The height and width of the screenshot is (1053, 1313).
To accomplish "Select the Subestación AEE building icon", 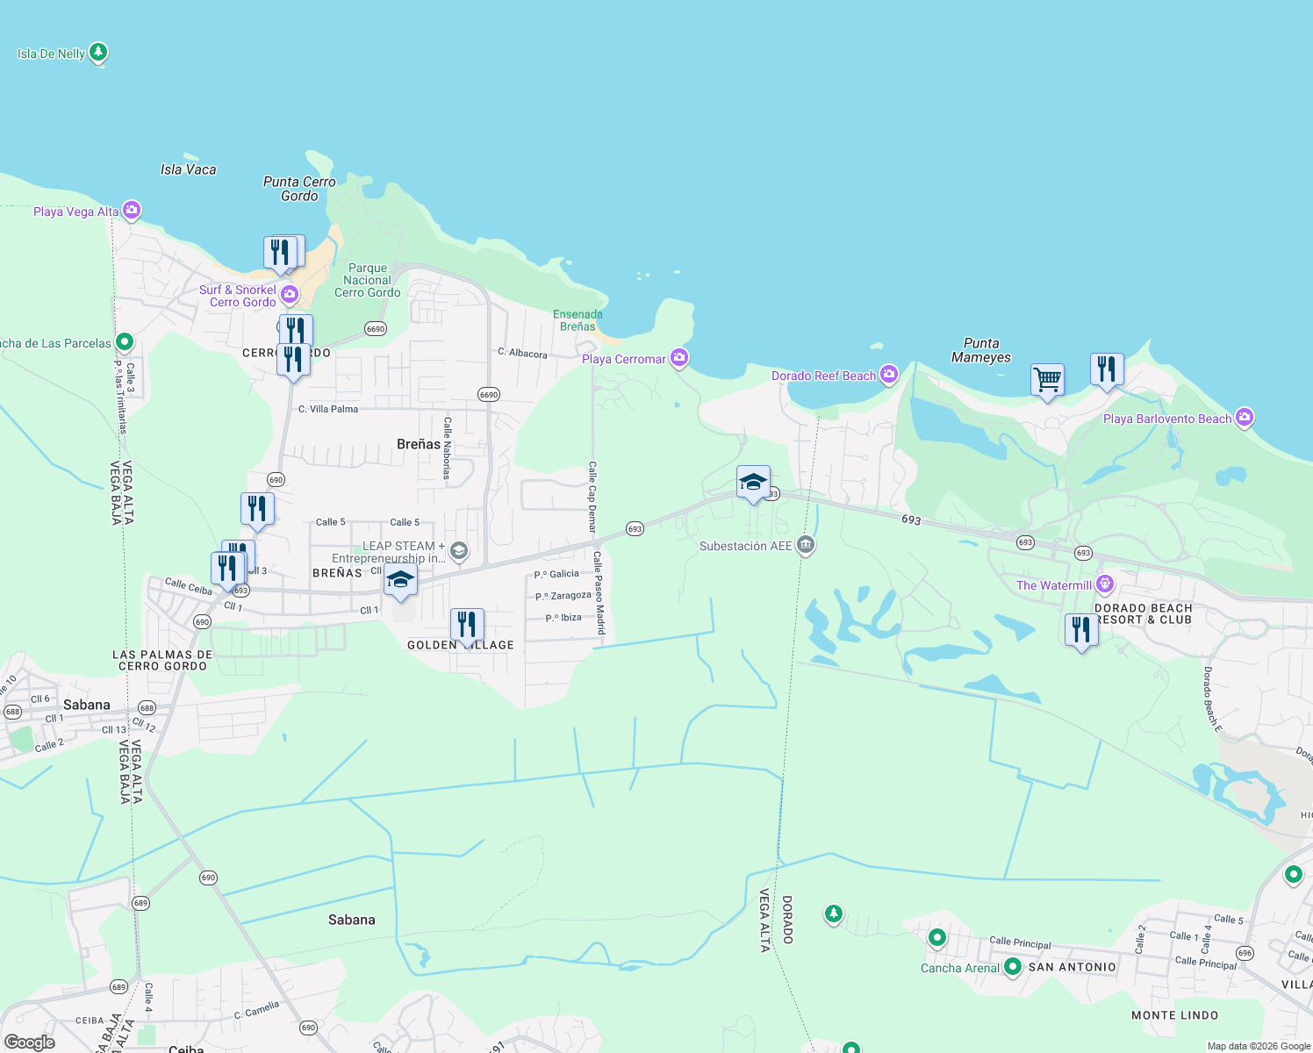I will (806, 546).
